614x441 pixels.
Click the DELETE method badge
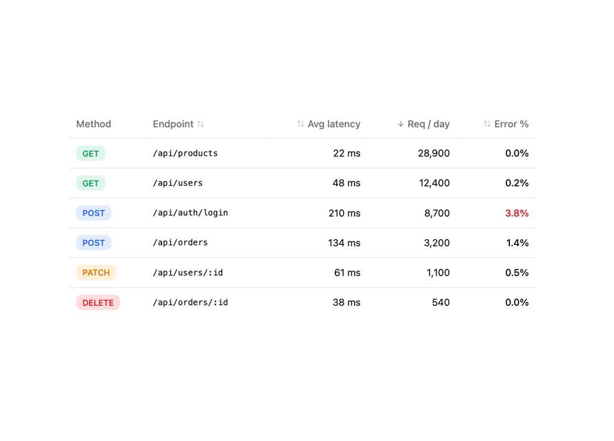point(98,302)
